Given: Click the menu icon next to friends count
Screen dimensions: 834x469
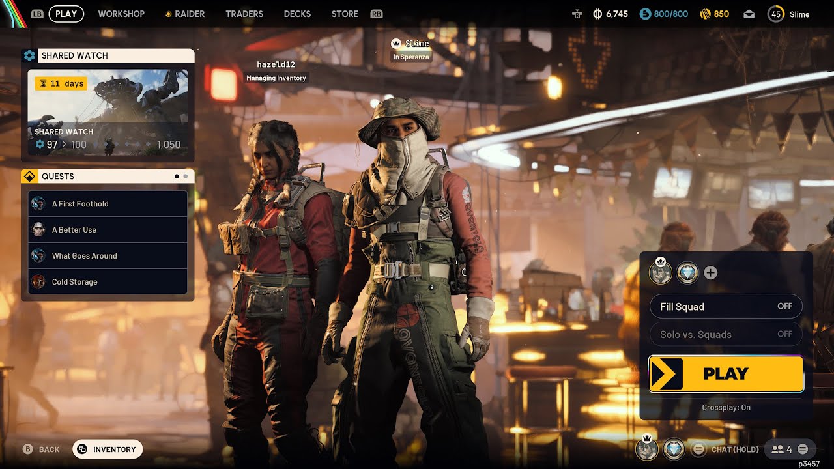Looking at the screenshot, I should pos(803,449).
